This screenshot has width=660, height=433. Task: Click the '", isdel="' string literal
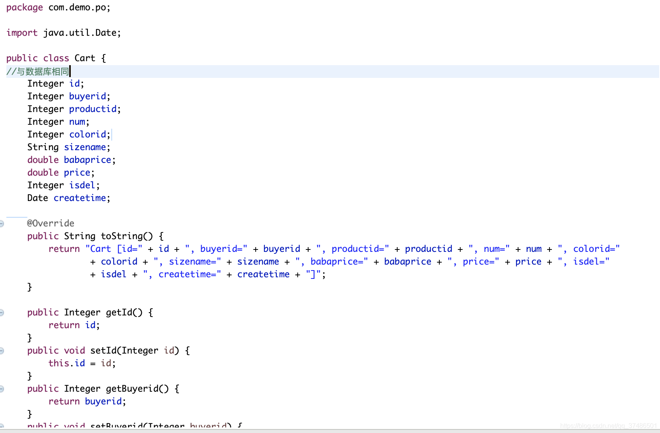click(583, 261)
